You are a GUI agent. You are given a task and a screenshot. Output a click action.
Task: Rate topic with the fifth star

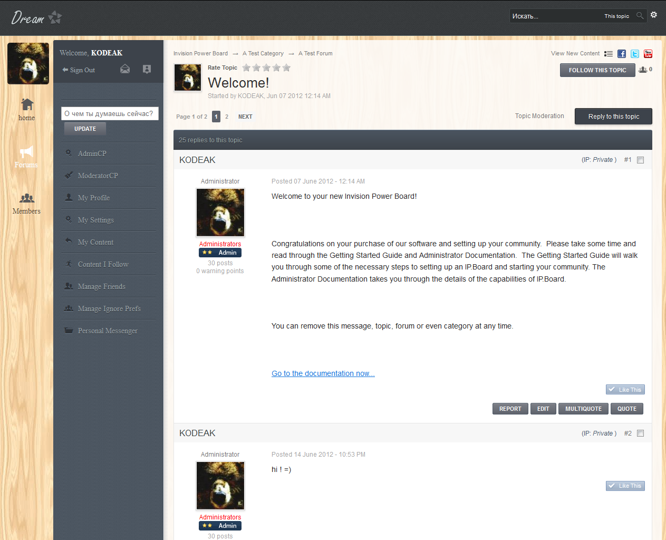(x=286, y=67)
